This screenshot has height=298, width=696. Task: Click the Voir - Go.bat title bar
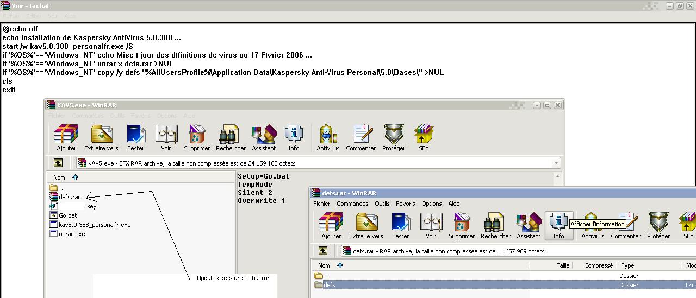pyautogui.click(x=348, y=6)
